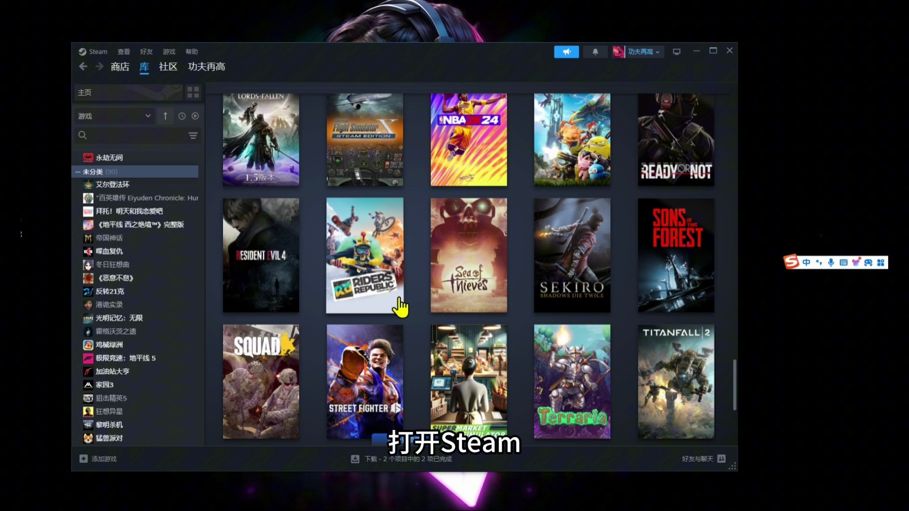
Task: Toggle the recent activity filter button
Action: coord(181,115)
